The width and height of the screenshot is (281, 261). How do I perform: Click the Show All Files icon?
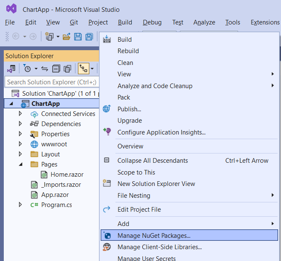(x=67, y=69)
